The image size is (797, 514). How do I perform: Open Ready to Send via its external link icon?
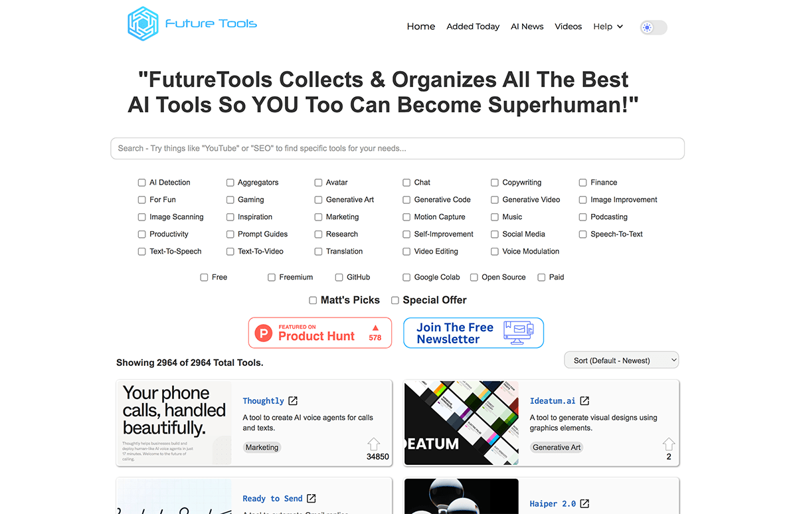tap(311, 498)
